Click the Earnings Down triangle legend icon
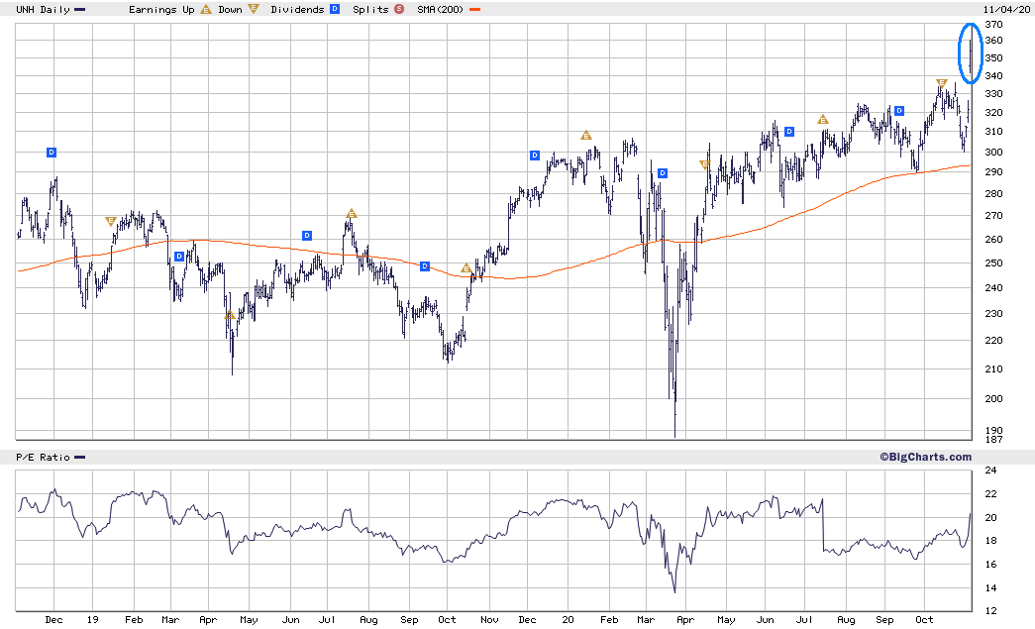This screenshot has height=629, width=1035. (254, 9)
